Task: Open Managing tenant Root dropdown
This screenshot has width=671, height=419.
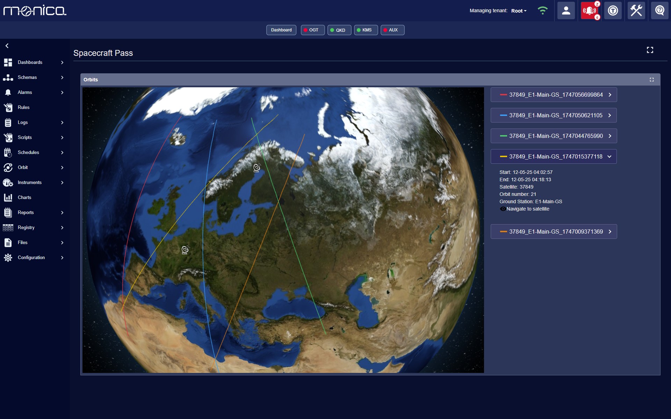Action: coord(519,11)
